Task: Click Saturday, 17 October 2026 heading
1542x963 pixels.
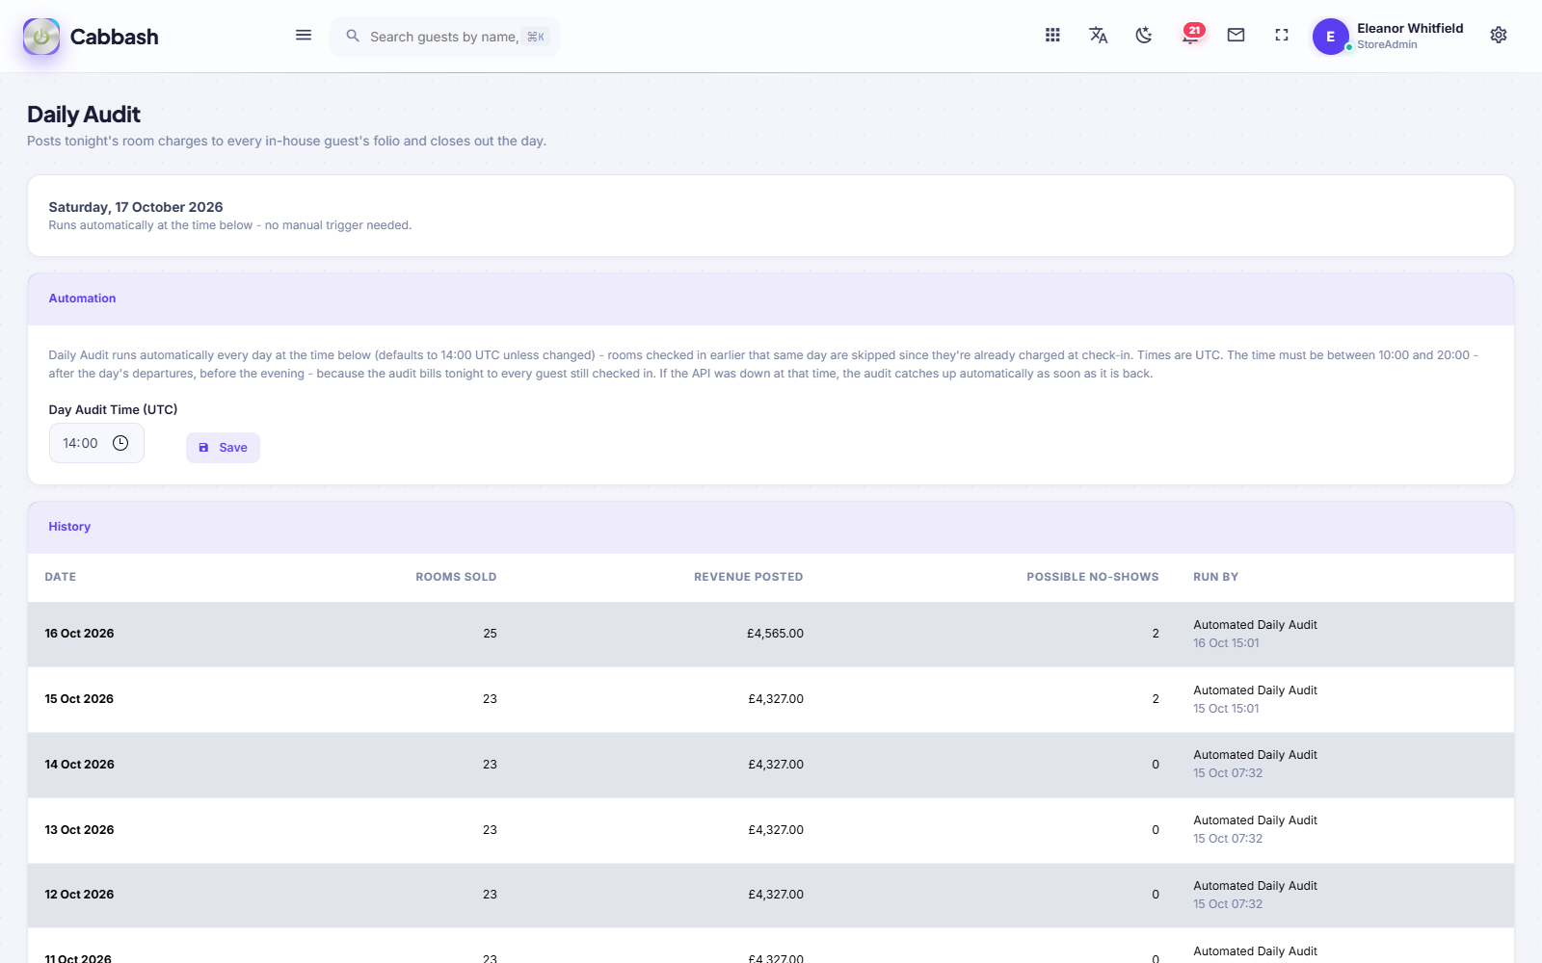Action: 136,207
